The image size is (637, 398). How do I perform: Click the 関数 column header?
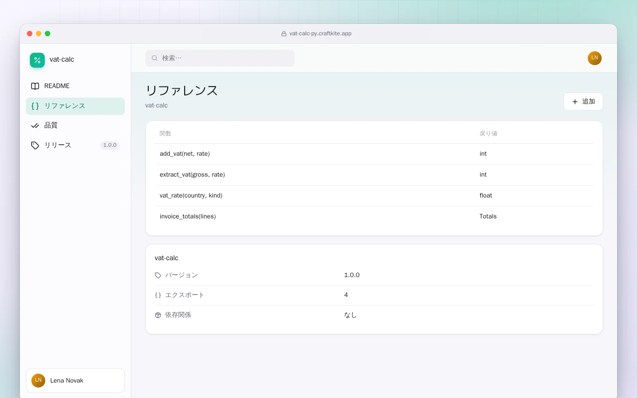[x=166, y=133]
